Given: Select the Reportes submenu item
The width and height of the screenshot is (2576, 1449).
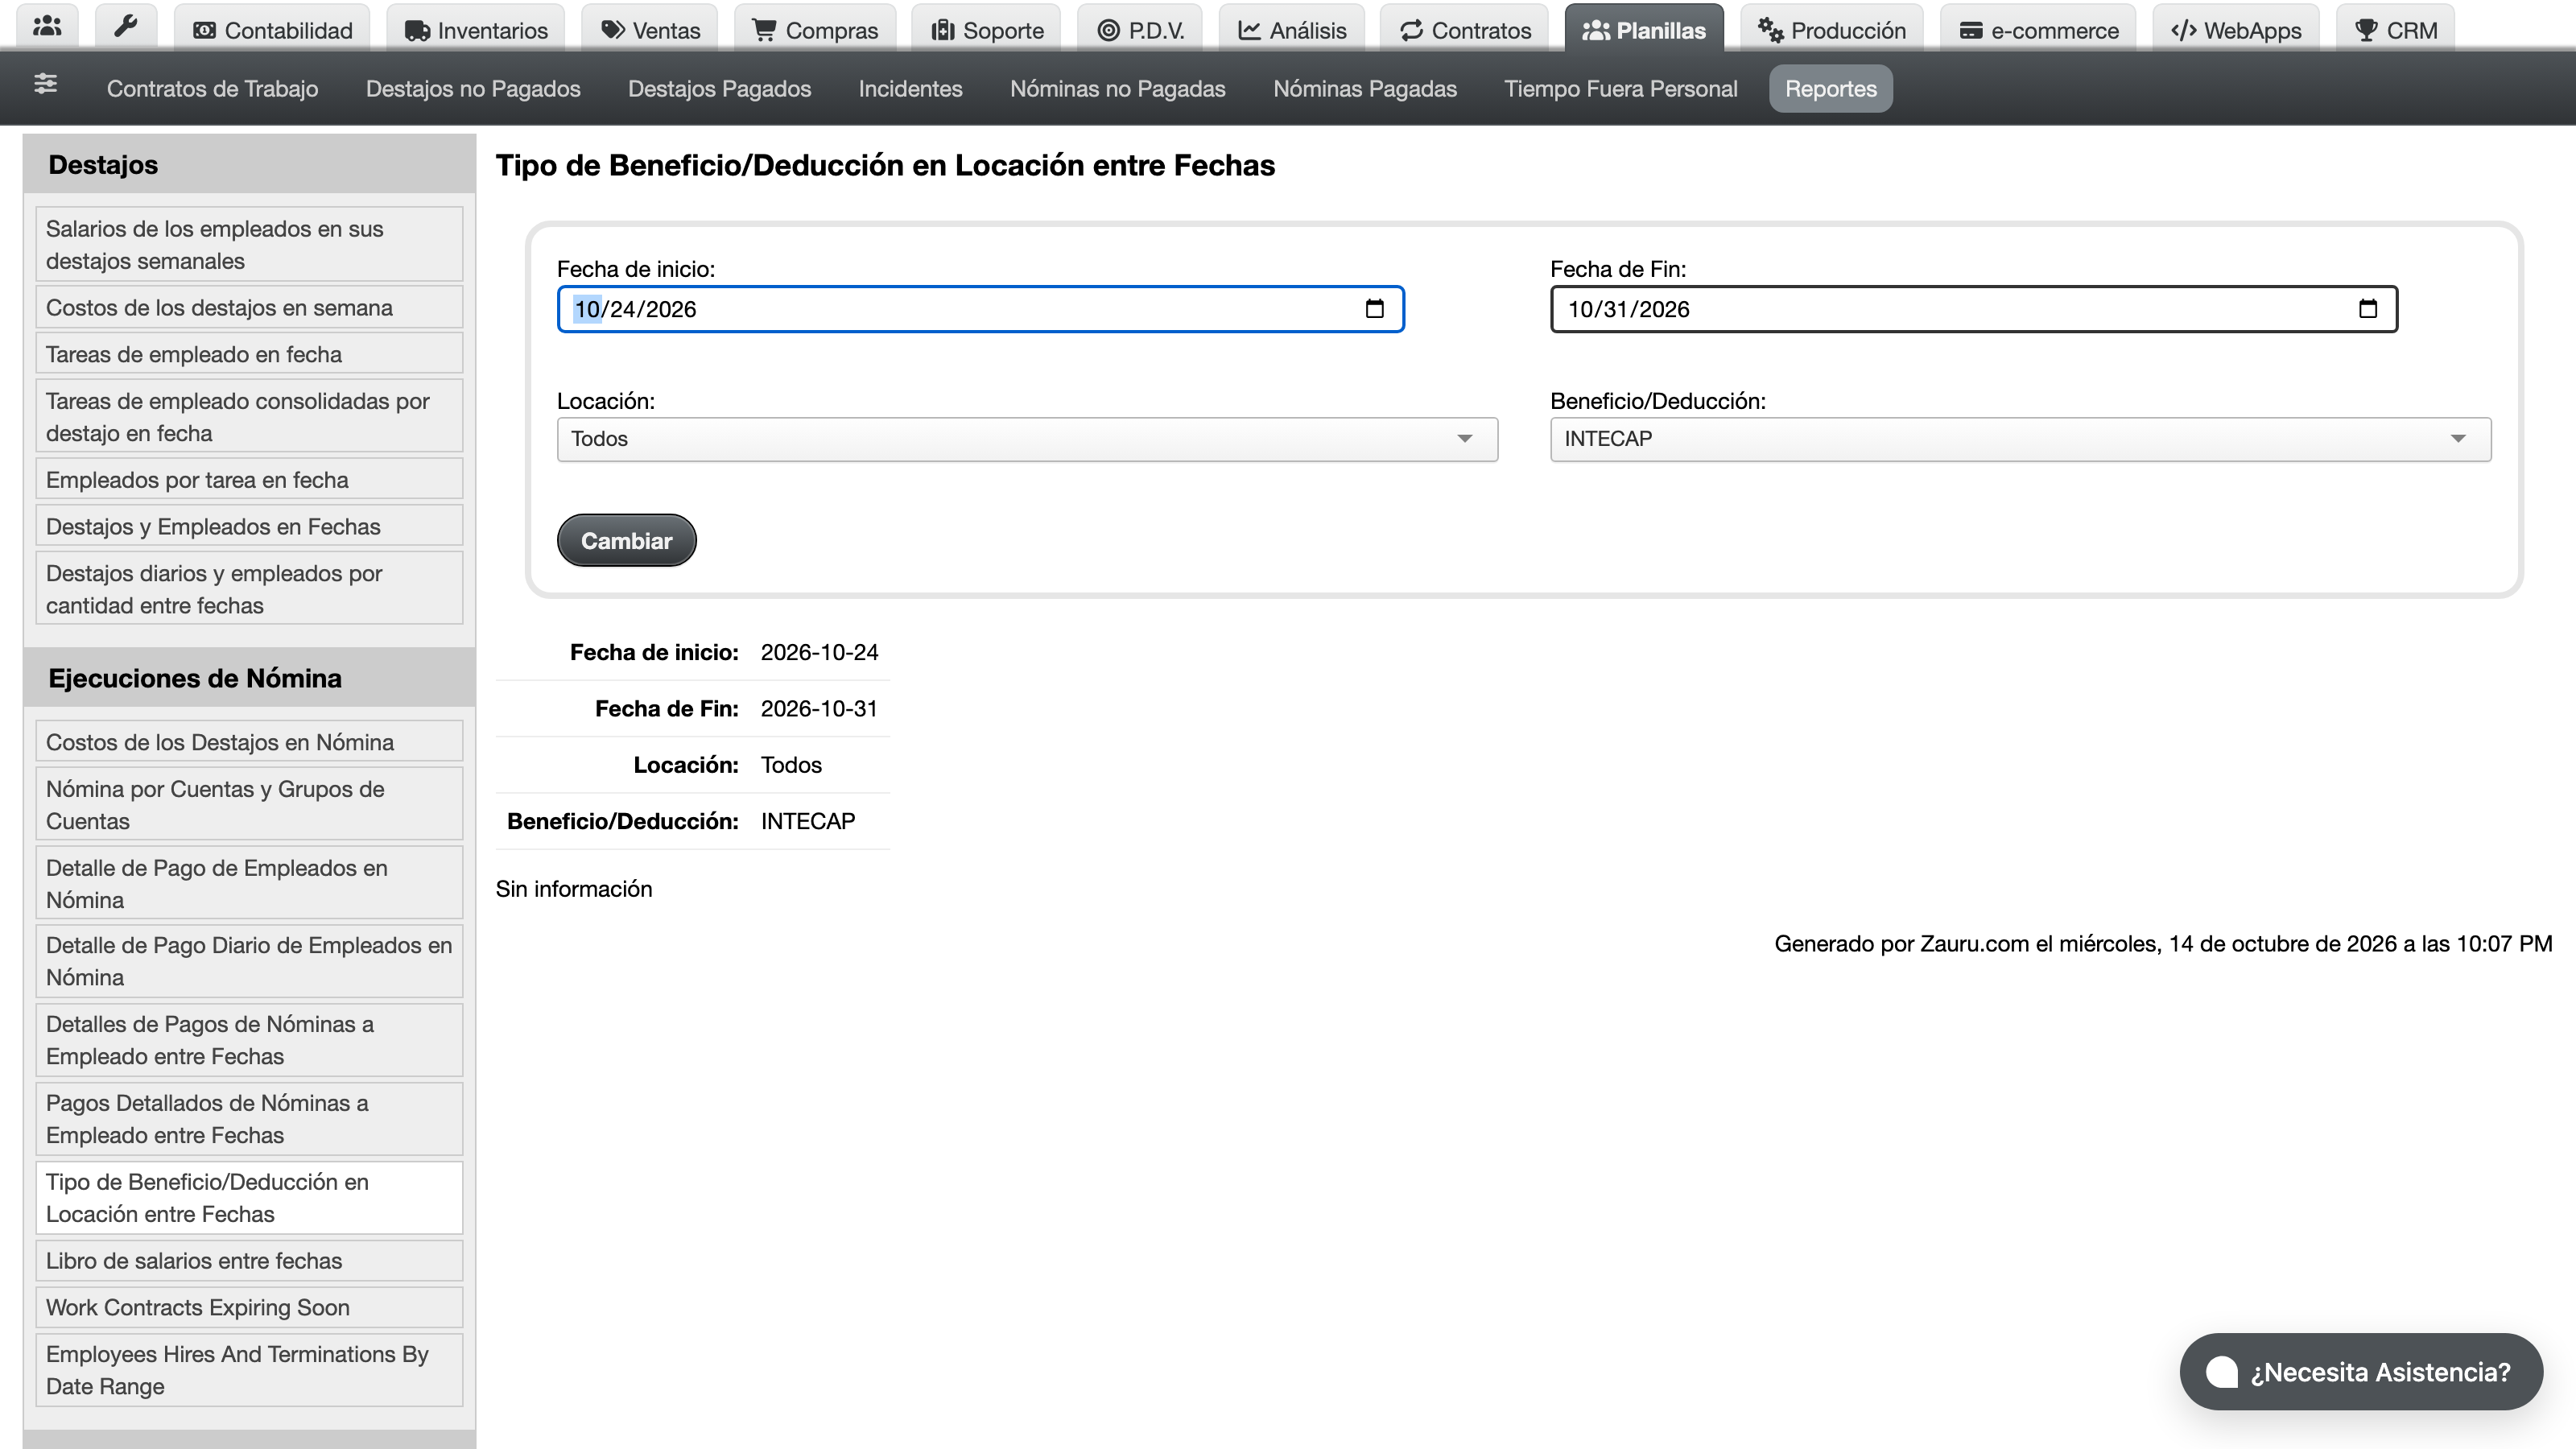Looking at the screenshot, I should [1830, 89].
